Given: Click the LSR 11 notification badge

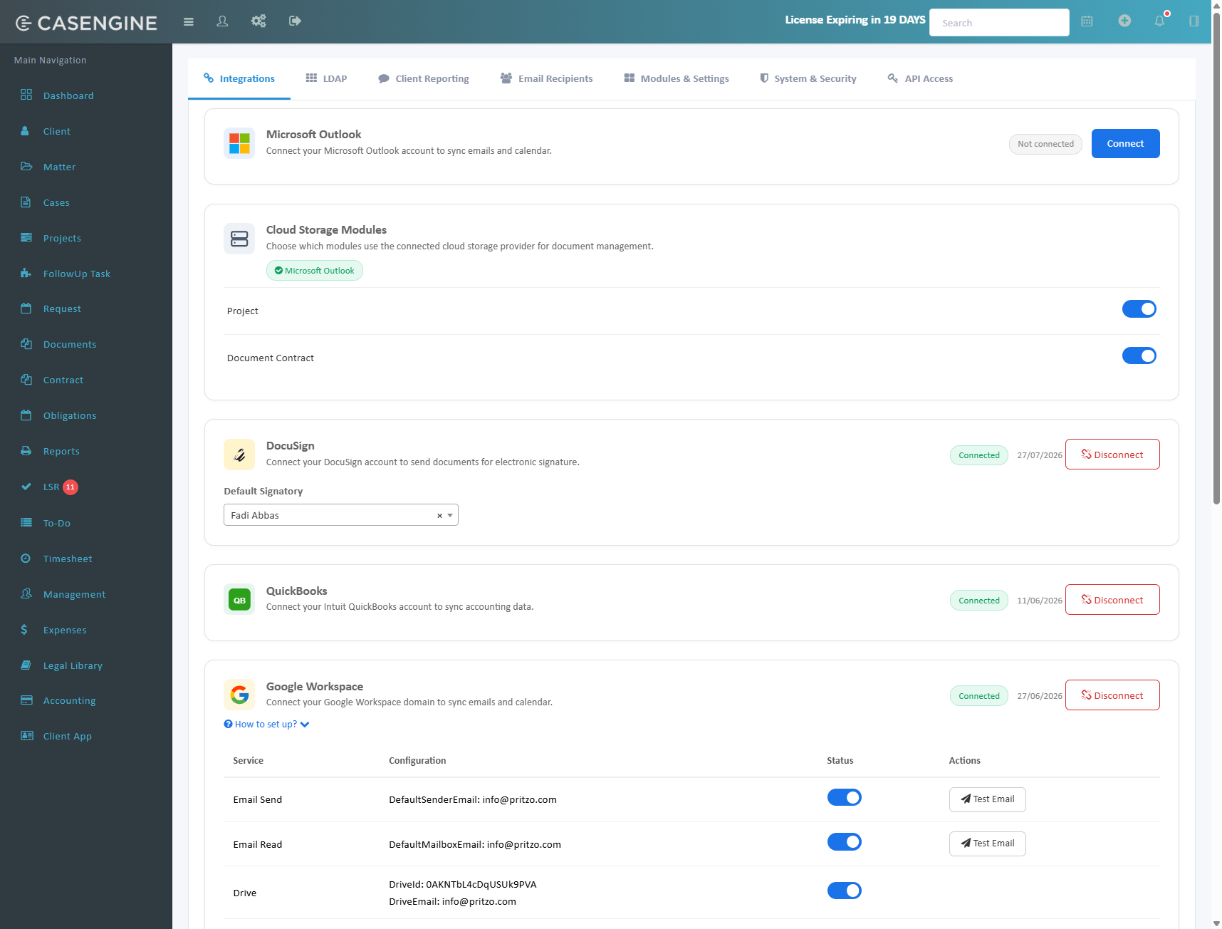Looking at the screenshot, I should point(70,487).
